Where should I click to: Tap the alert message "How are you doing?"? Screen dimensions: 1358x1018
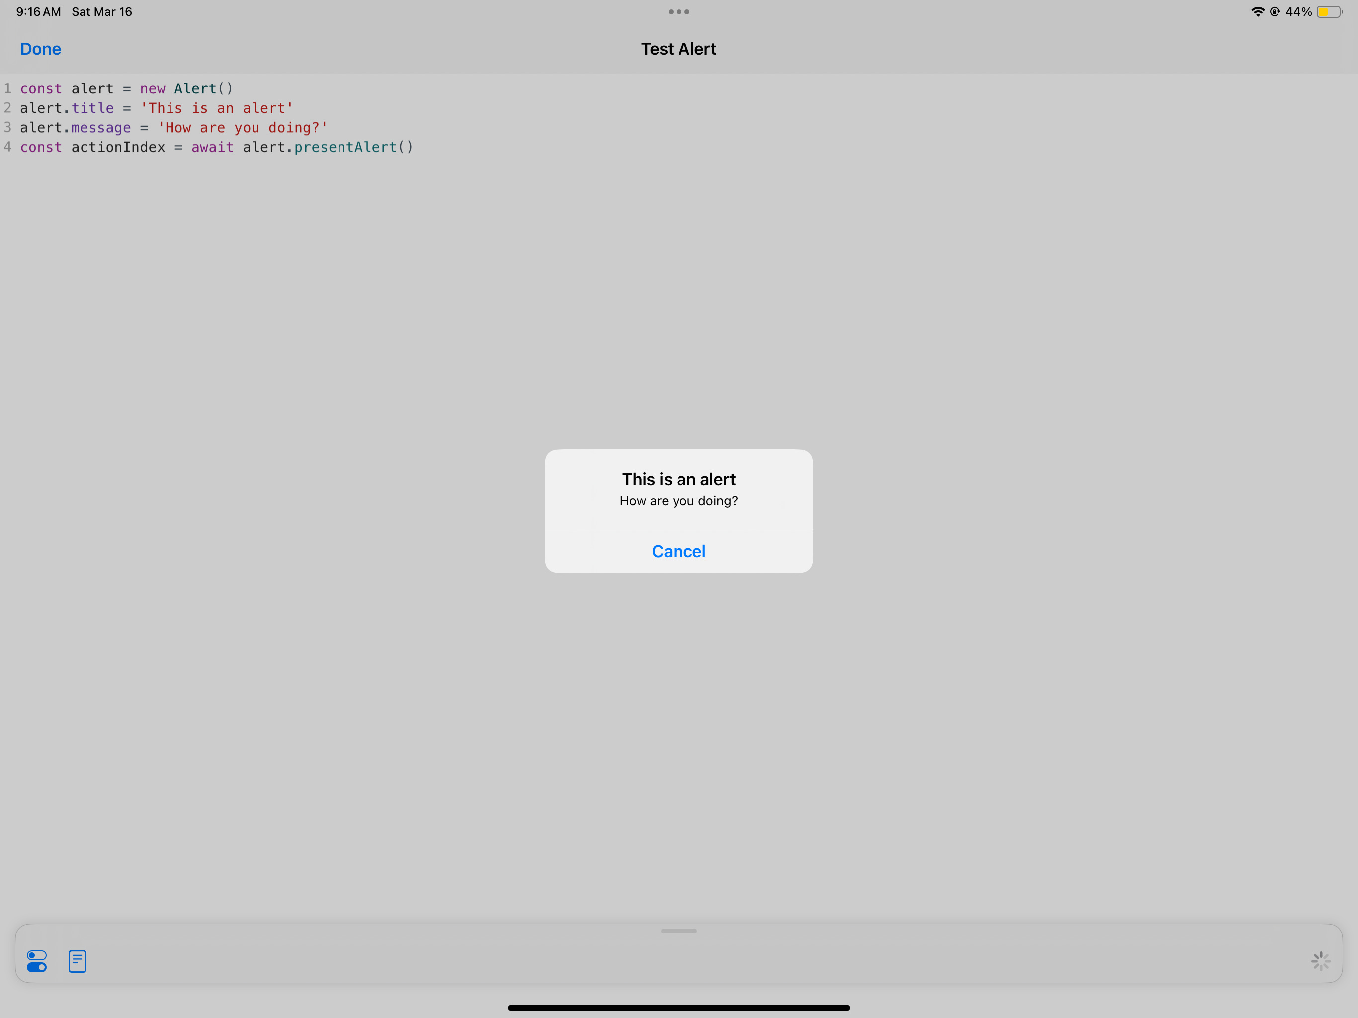coord(679,501)
